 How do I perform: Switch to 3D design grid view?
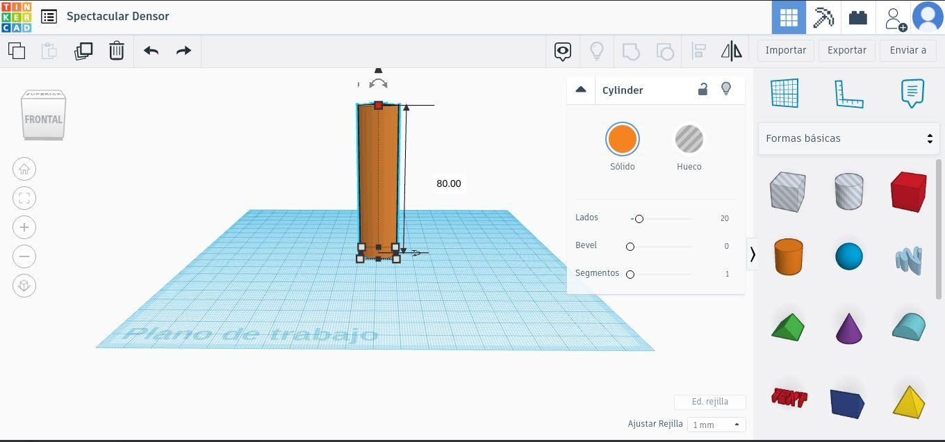(x=789, y=17)
